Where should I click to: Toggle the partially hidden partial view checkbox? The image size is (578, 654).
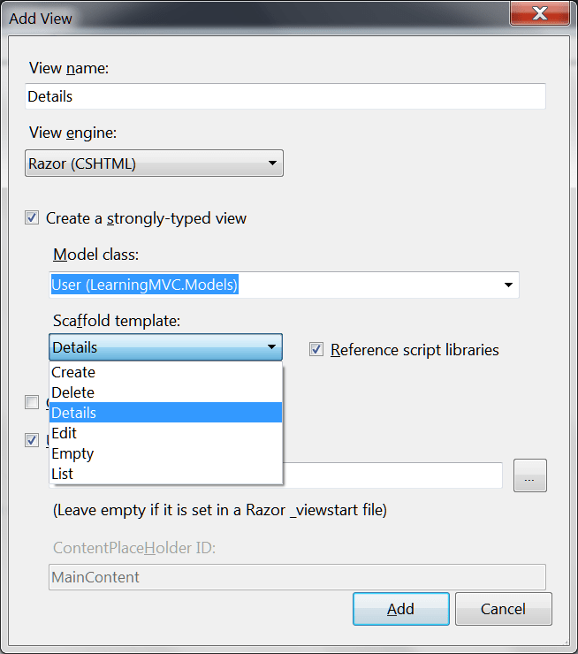(33, 403)
